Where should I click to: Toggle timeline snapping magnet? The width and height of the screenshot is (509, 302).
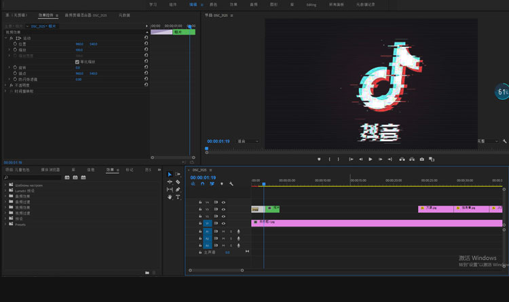(202, 184)
